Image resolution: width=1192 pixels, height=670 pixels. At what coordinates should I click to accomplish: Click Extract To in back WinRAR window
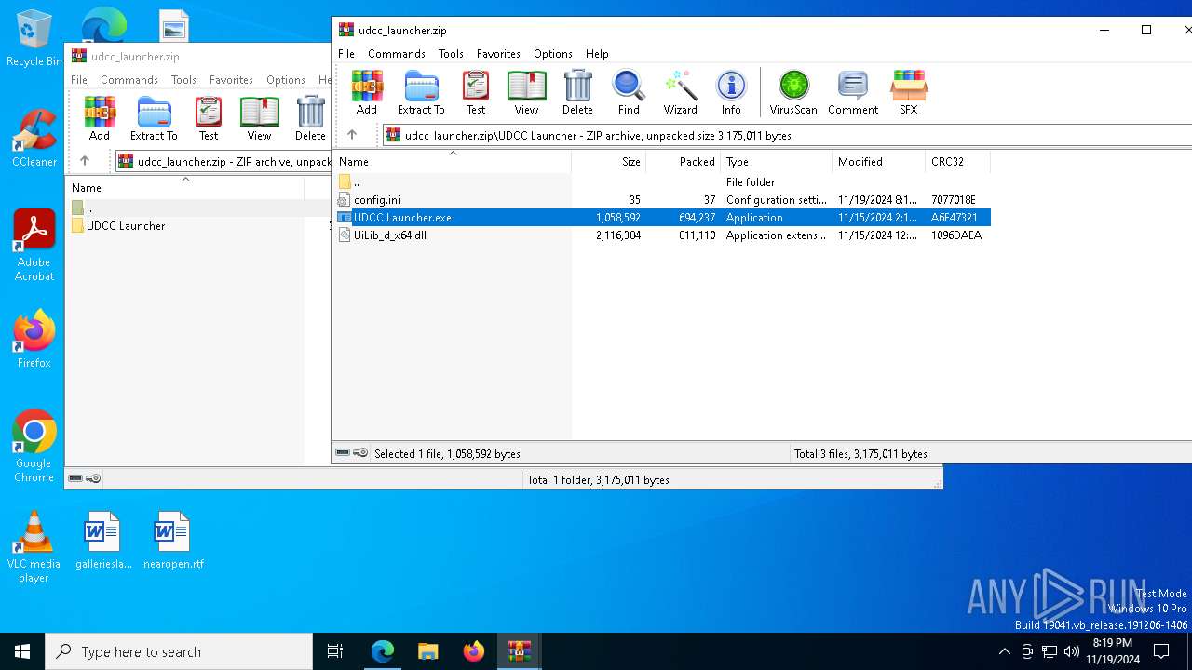coord(154,118)
